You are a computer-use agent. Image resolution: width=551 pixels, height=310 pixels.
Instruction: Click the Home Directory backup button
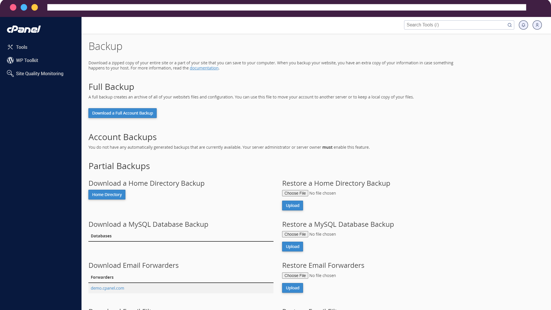click(107, 194)
